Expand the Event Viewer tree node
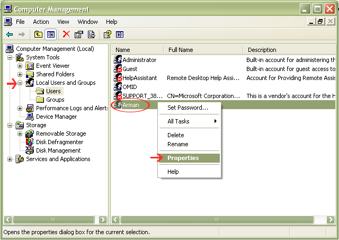This screenshot has width=339, height=240. tap(20, 66)
